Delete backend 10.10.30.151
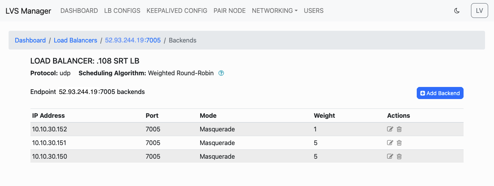Screen dimensions: 494x186 [x=399, y=143]
